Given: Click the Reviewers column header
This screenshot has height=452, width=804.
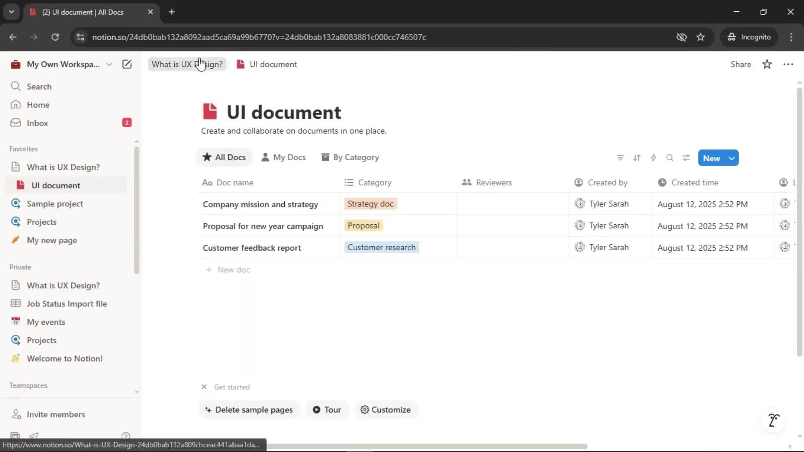Looking at the screenshot, I should (487, 182).
